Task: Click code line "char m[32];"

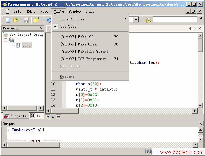Action: pyautogui.click(x=88, y=84)
